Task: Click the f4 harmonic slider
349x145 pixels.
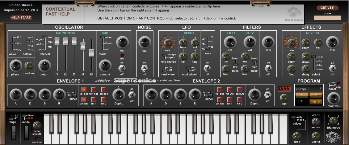Action: [x=83, y=46]
